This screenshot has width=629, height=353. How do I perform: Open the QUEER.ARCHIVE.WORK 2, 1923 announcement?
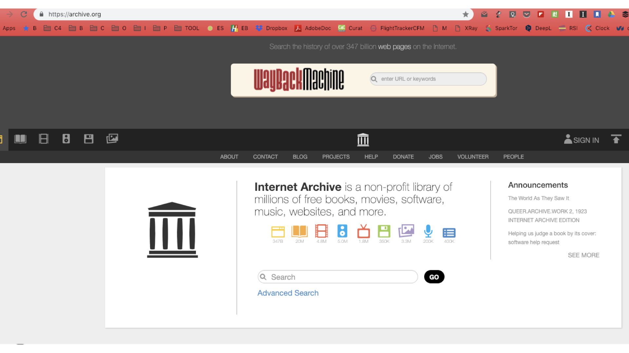point(547,216)
